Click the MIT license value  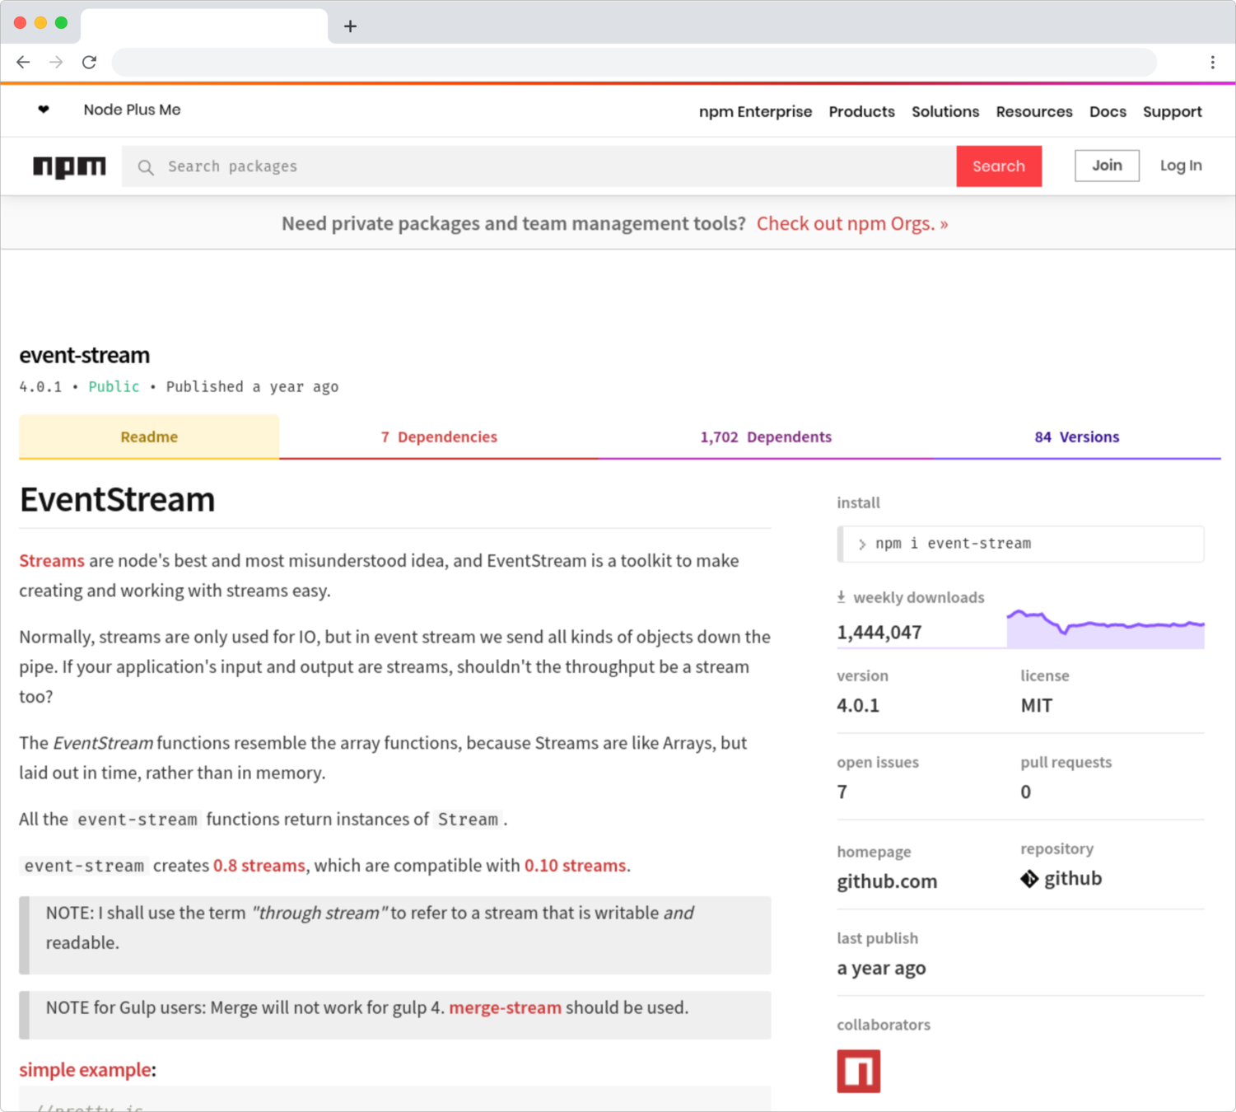click(x=1036, y=706)
